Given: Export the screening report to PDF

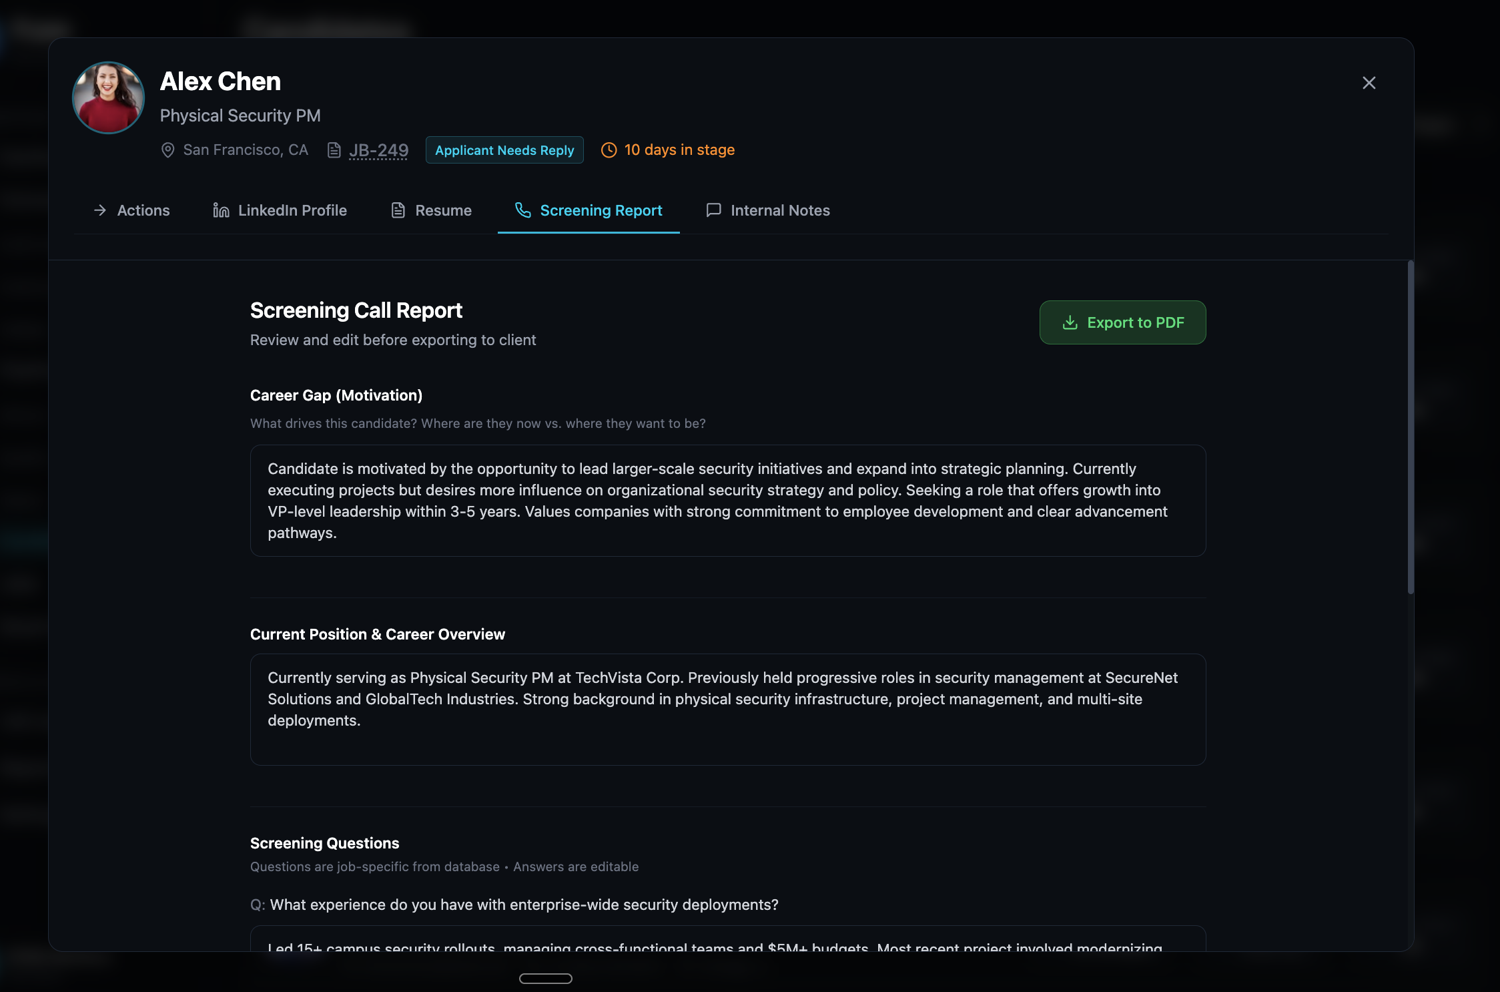Looking at the screenshot, I should 1122,322.
